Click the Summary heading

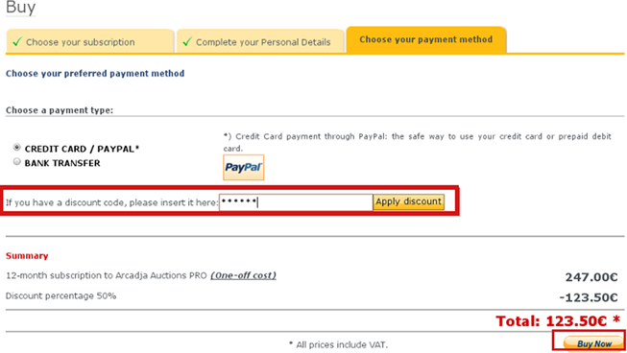tap(27, 255)
